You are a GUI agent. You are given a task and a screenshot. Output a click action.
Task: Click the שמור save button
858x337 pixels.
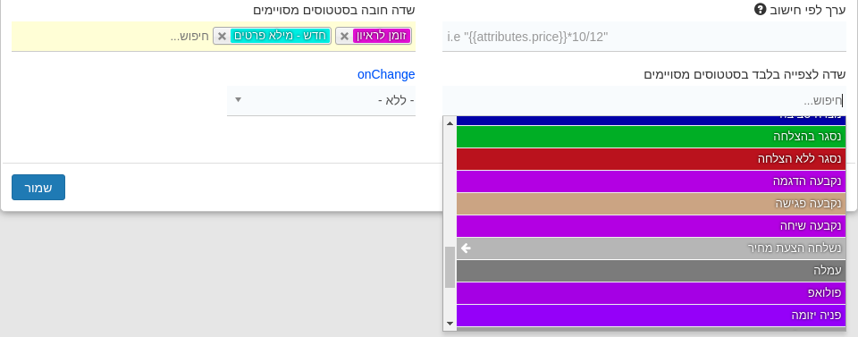(38, 188)
